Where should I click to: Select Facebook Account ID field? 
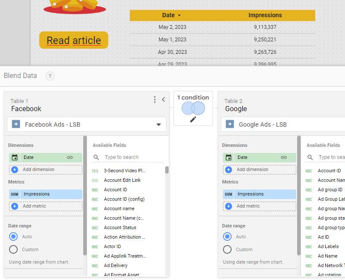point(115,190)
